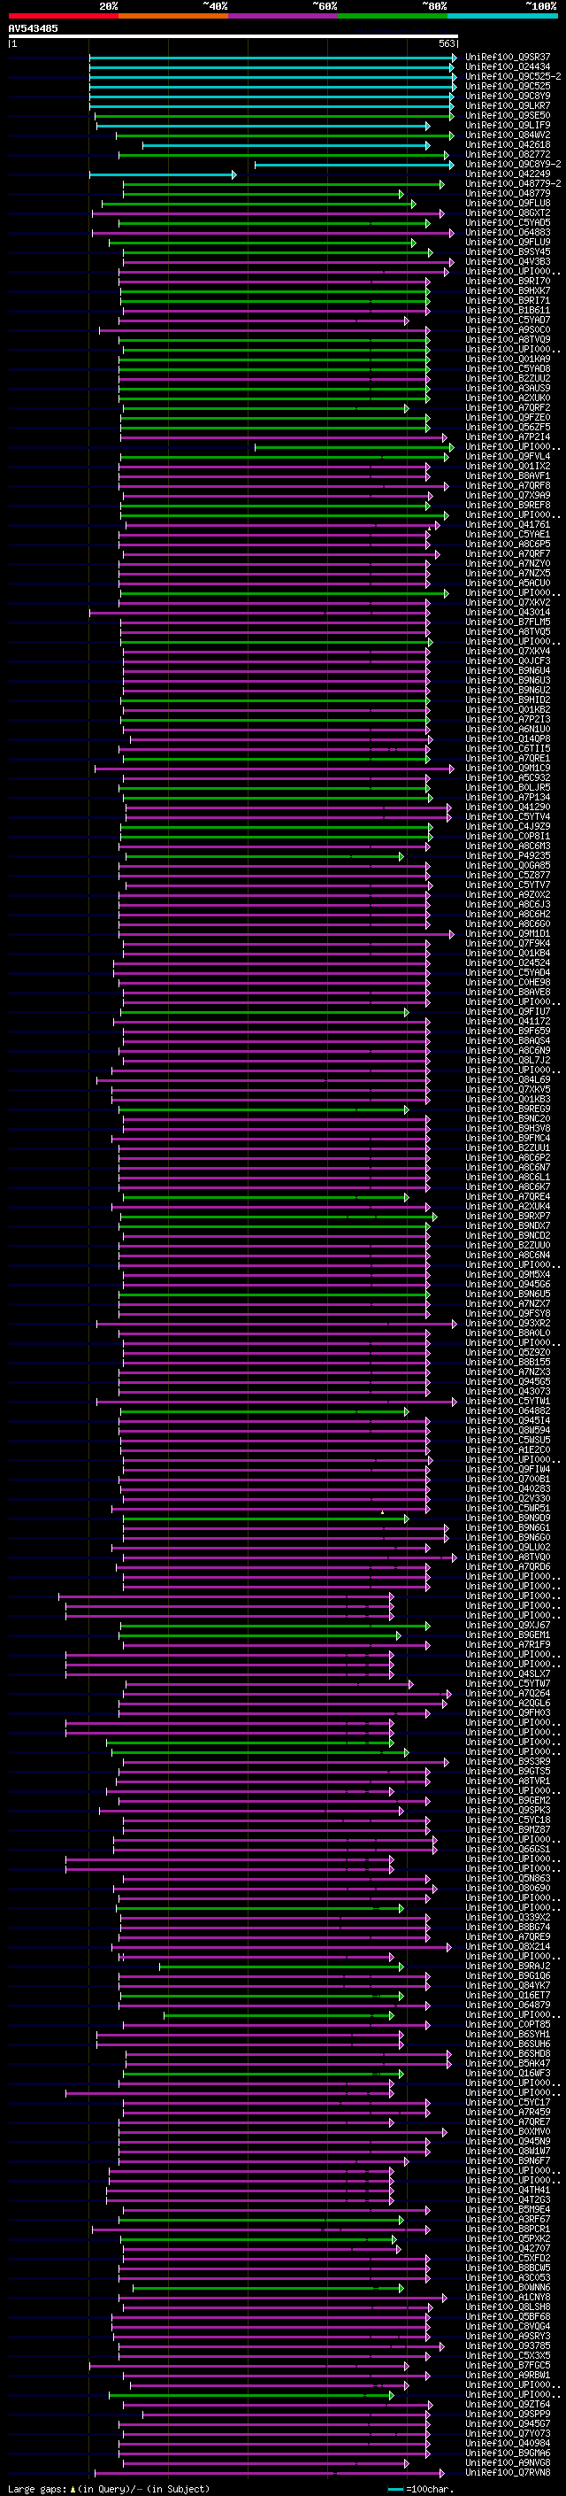Select hit label UniRef100_Q9ZT64
This screenshot has width=566, height=2496.
[x=508, y=2404]
